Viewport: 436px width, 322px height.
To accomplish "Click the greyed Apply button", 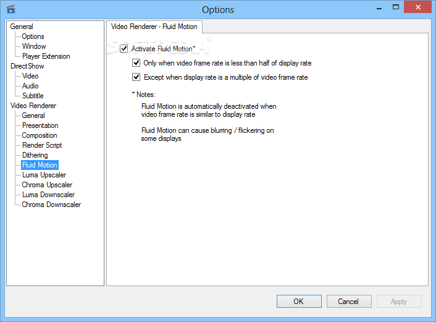I will pos(399,302).
